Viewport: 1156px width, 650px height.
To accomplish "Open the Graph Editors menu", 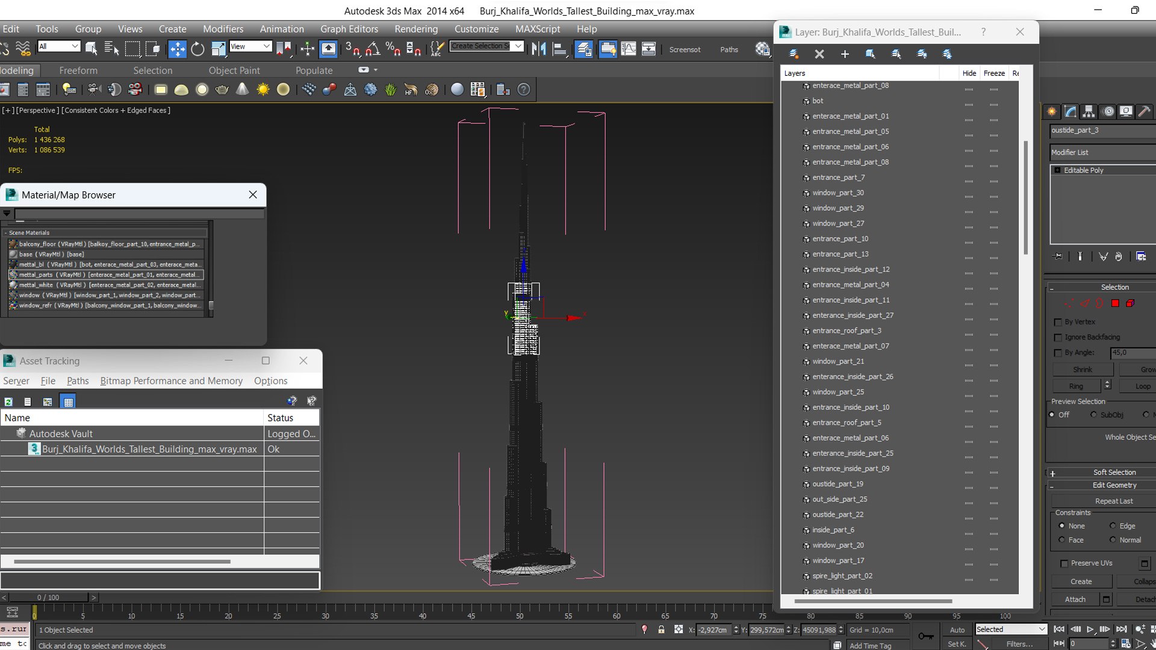I will point(349,29).
